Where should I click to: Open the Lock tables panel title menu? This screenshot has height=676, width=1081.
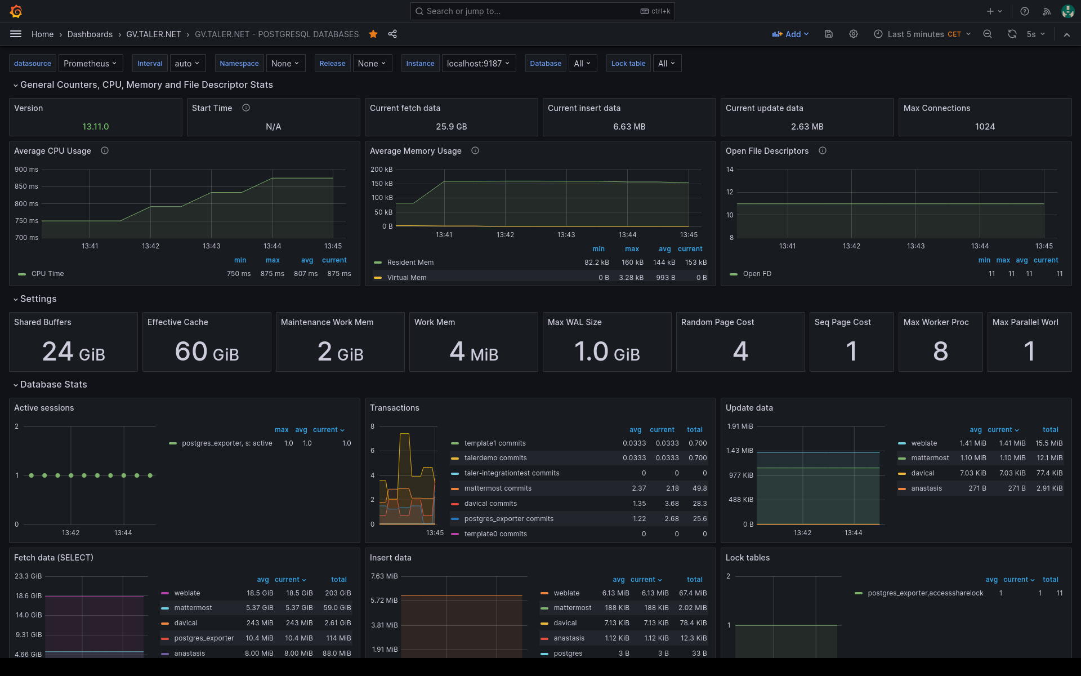click(748, 558)
